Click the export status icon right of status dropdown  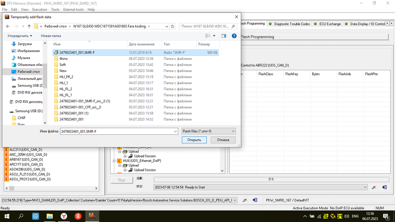[x=384, y=187]
